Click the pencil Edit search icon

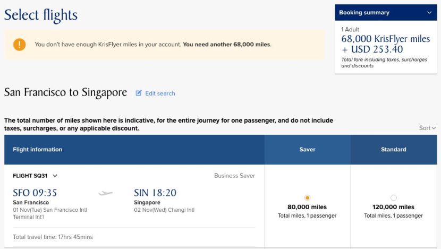[139, 93]
